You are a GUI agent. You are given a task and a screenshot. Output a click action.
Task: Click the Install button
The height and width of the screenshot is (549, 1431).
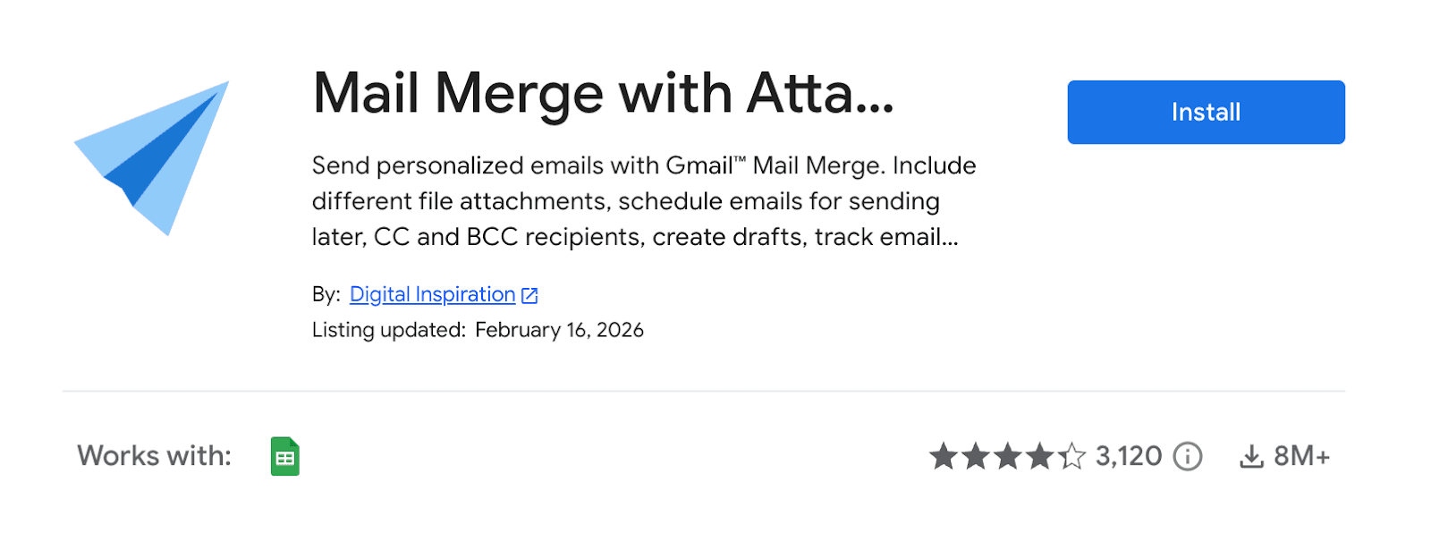[1206, 113]
